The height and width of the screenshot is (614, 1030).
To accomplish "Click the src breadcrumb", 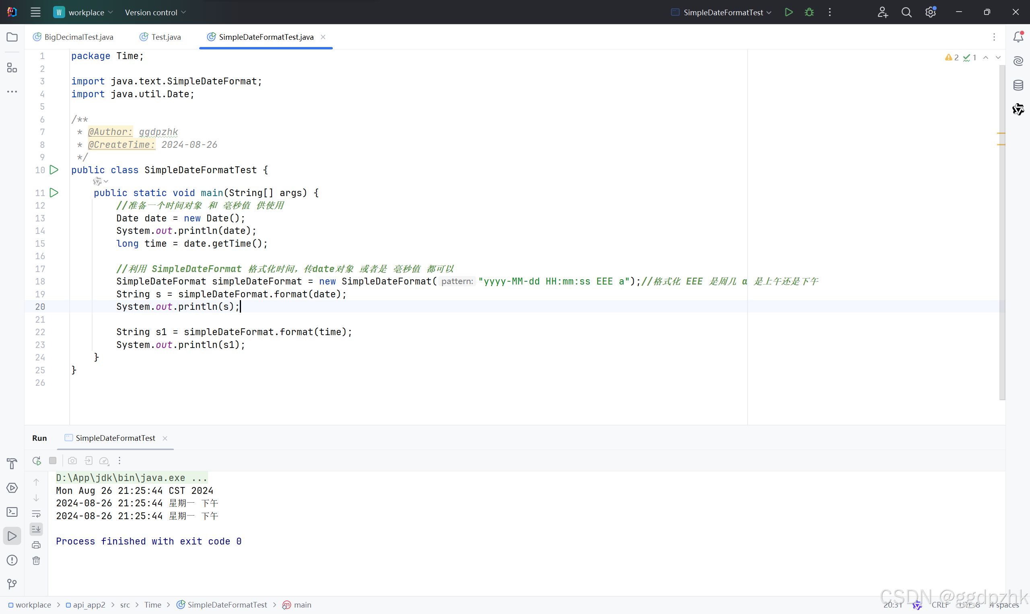I will point(125,605).
